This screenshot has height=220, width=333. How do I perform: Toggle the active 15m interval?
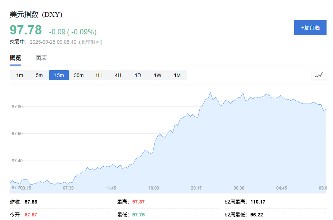point(59,75)
